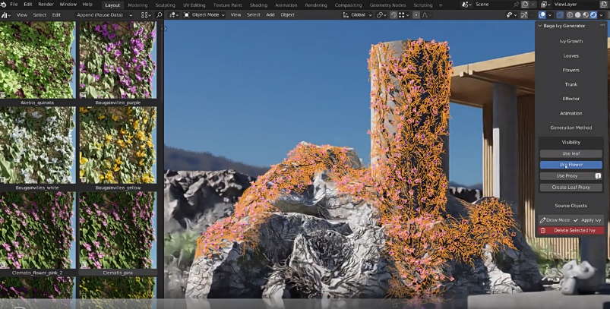Switch to the Geometry Nodes workspace tab
610x309 pixels.
coord(387,5)
